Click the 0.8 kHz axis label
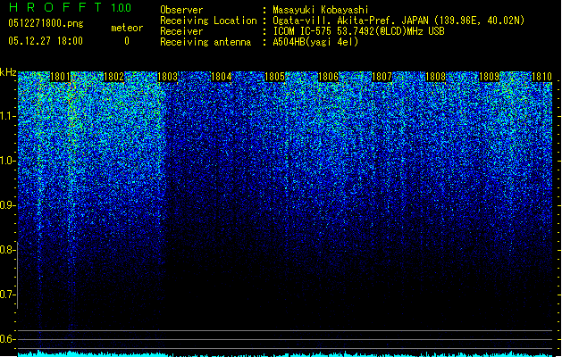The height and width of the screenshot is (357, 562). click(7, 250)
